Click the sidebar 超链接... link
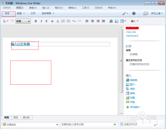Viewport: 166px width, 129px height. (134, 80)
